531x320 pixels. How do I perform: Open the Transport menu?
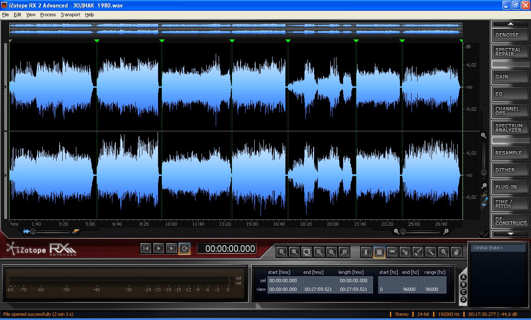[x=71, y=15]
